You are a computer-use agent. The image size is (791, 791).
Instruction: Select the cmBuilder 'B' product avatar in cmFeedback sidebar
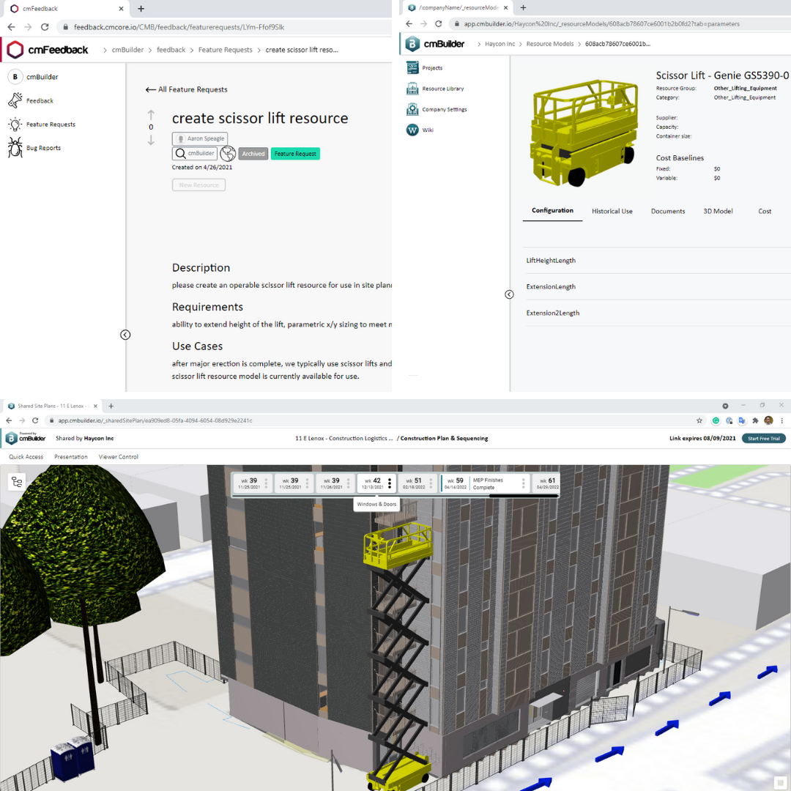[15, 77]
